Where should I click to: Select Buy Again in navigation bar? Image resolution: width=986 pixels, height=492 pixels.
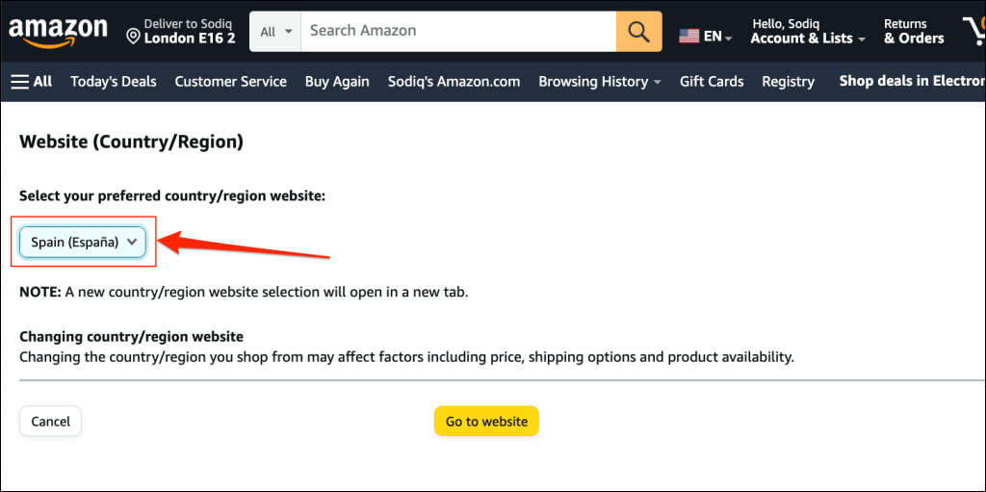click(x=337, y=82)
